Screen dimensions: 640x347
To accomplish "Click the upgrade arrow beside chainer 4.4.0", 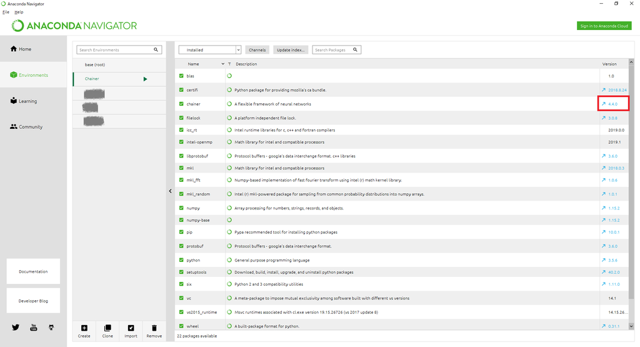I will [x=604, y=104].
